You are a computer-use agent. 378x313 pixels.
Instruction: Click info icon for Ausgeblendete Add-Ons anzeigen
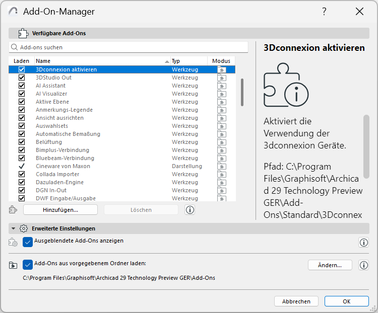point(363,243)
